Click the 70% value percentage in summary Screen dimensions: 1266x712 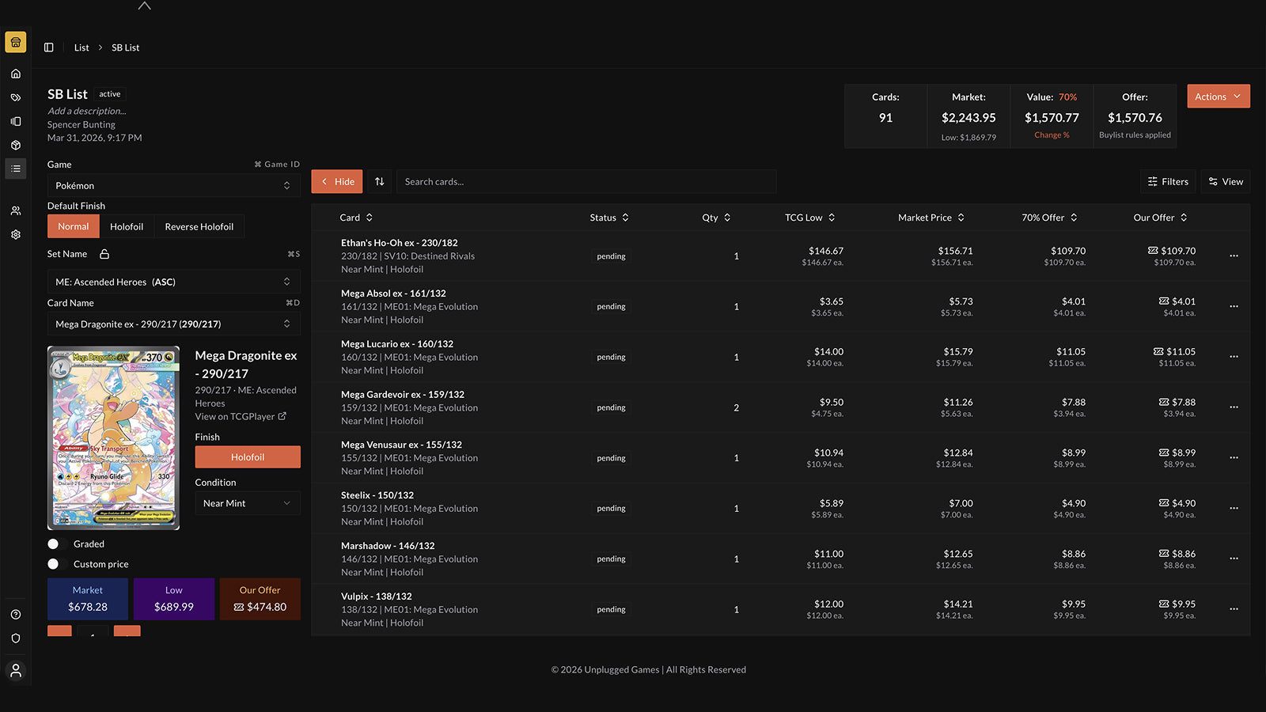tap(1067, 97)
